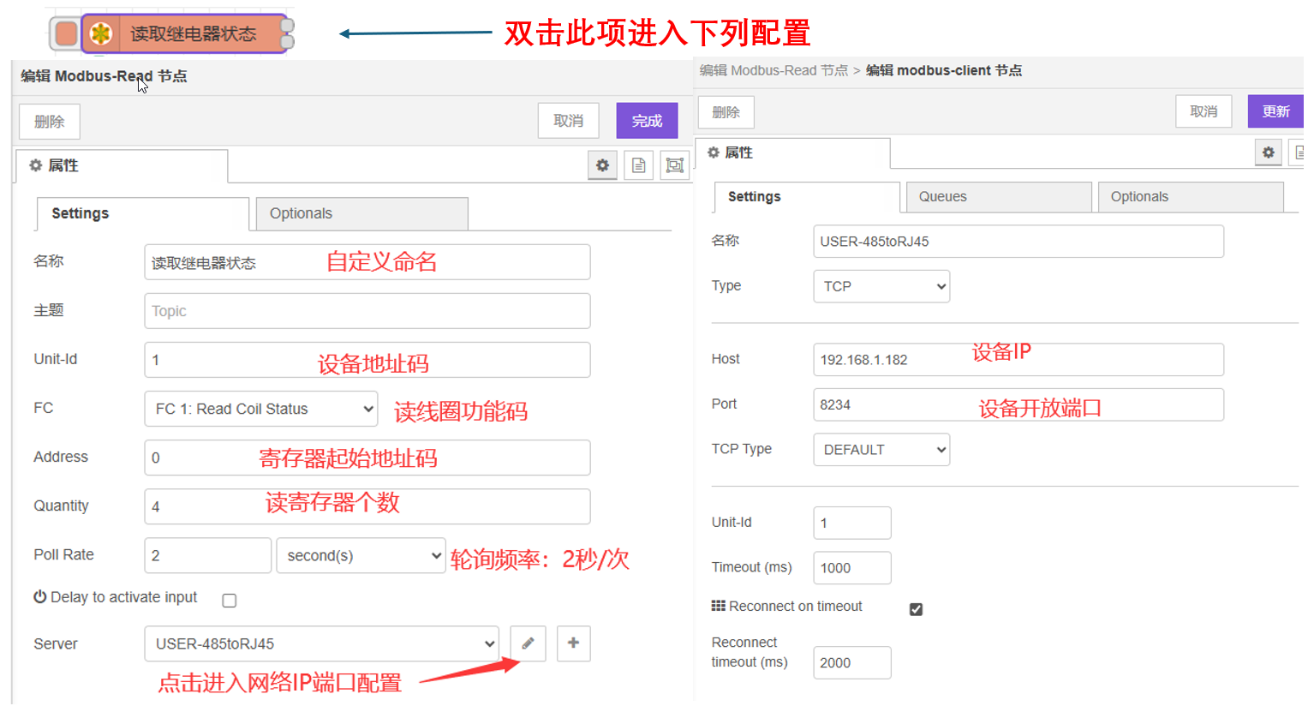Switch to Optionals tab in Modbus-Read panel
Viewport: 1308px width, 718px height.
coord(359,214)
